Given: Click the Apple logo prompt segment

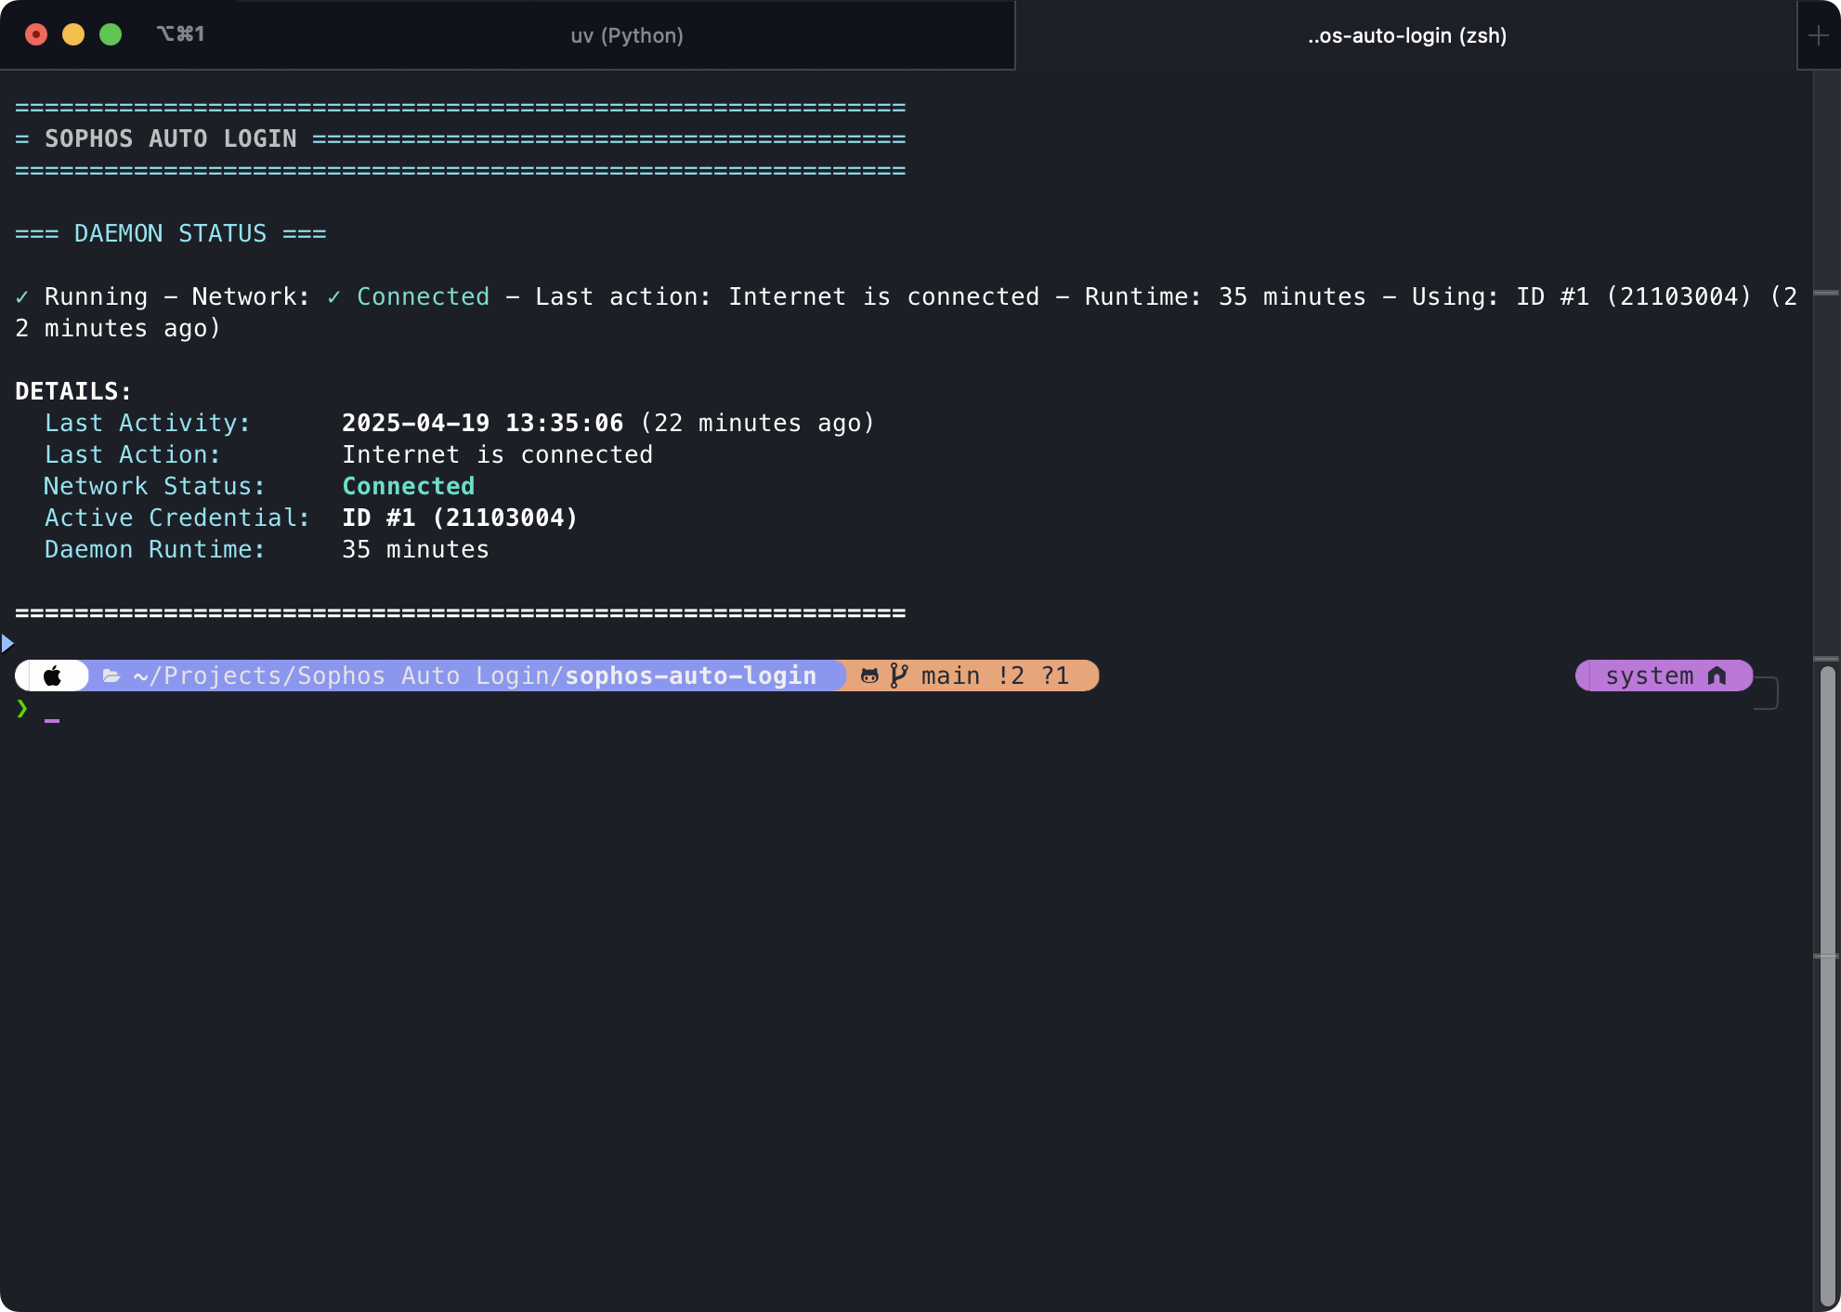Looking at the screenshot, I should click(53, 676).
